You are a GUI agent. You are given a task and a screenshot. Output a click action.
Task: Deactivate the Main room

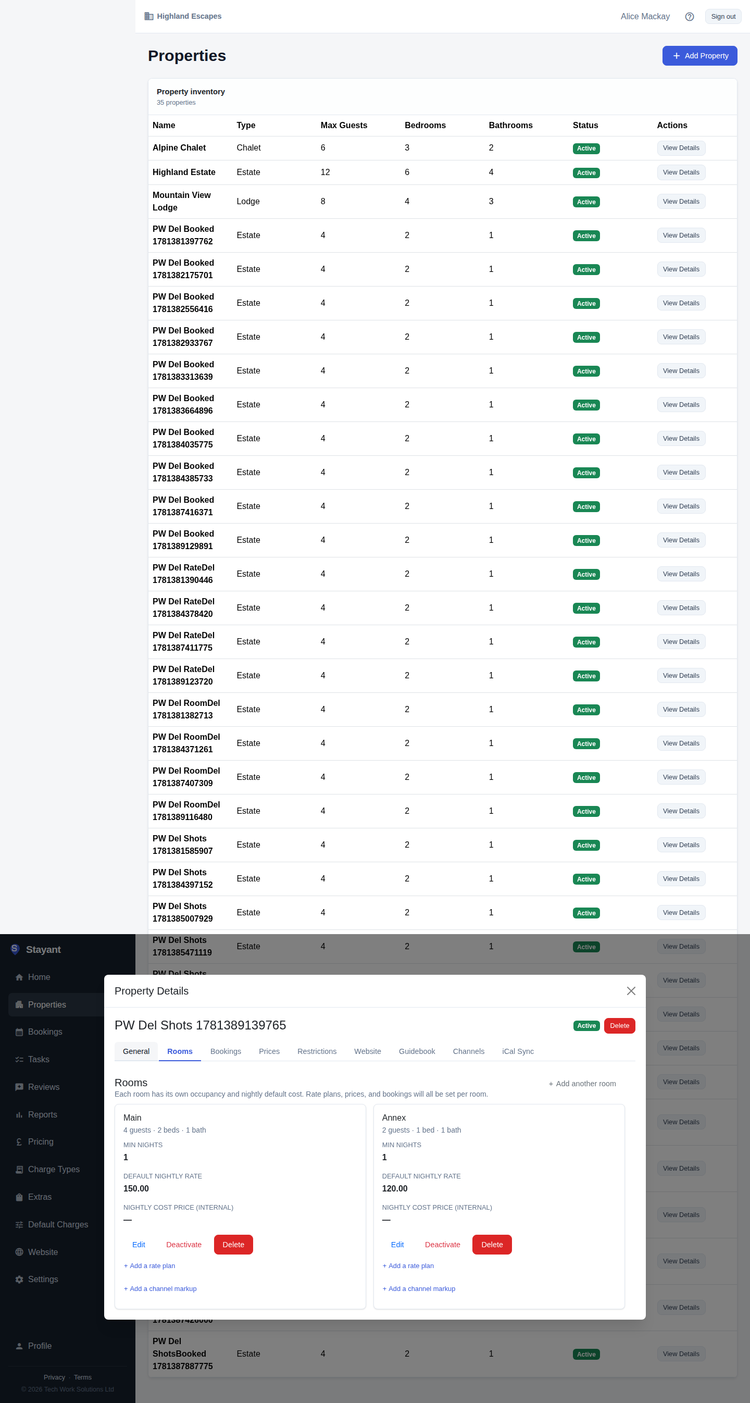[183, 1245]
